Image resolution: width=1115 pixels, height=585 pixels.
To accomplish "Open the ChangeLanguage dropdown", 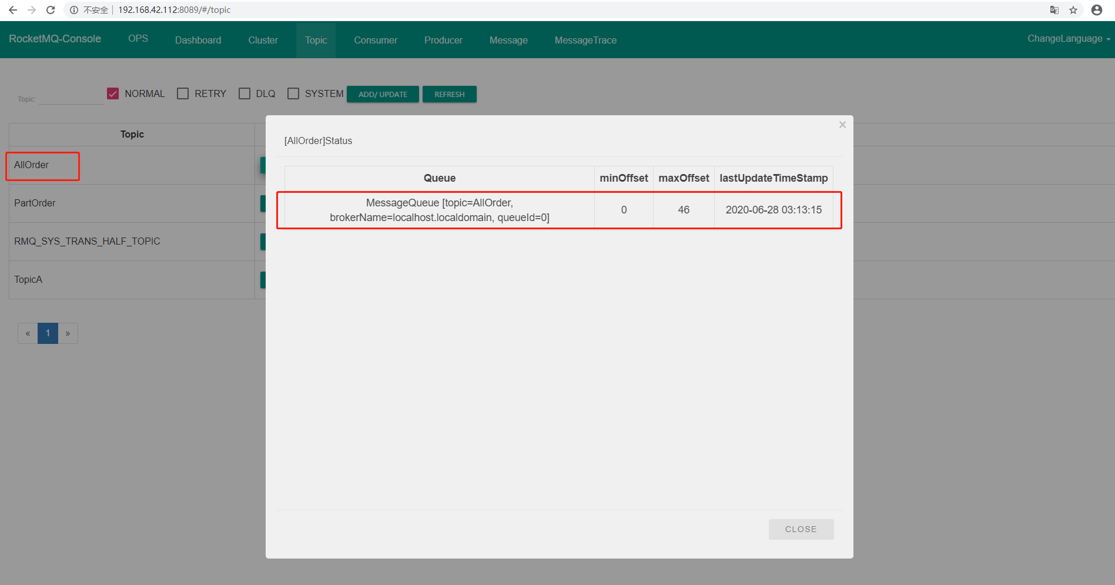I will (1067, 38).
